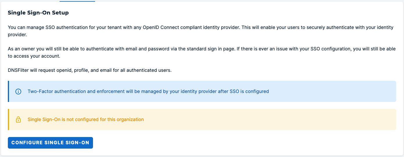Click the paragraph starting 'As an owner'

[x=202, y=52]
